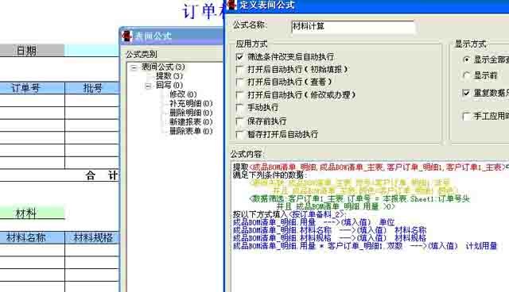The image size is (509, 292).
Task: Collapse the 回写 (0) tree node
Action: tap(148, 86)
